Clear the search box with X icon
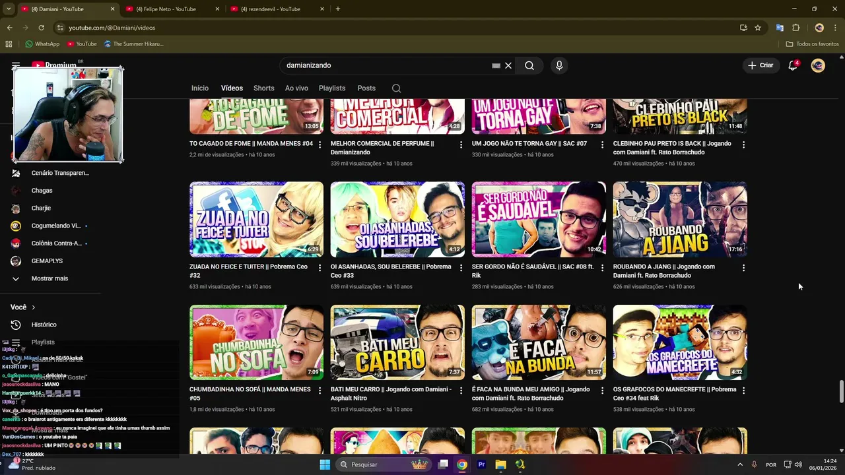Screen dimensions: 845x475 (x=508, y=65)
